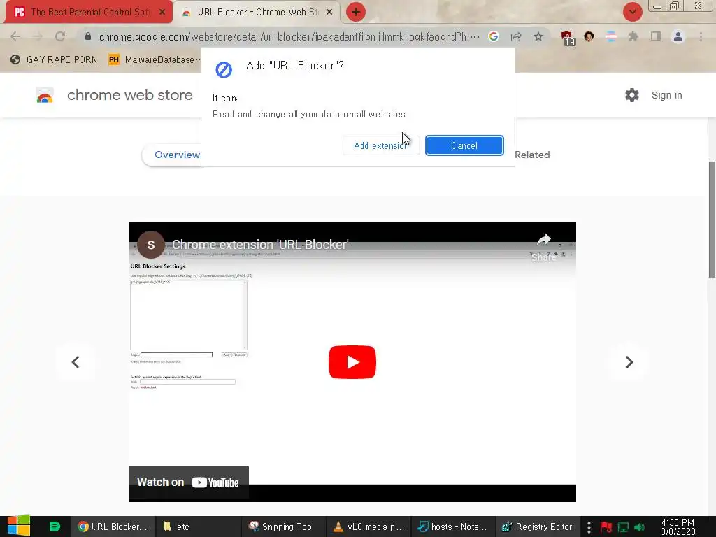The image size is (716, 537).
Task: Click the address bar URL
Action: point(289,36)
